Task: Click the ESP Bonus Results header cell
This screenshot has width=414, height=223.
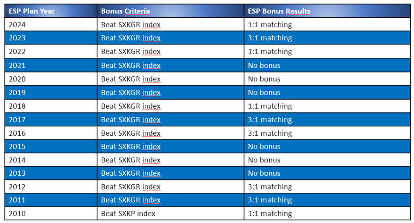Action: coord(279,11)
